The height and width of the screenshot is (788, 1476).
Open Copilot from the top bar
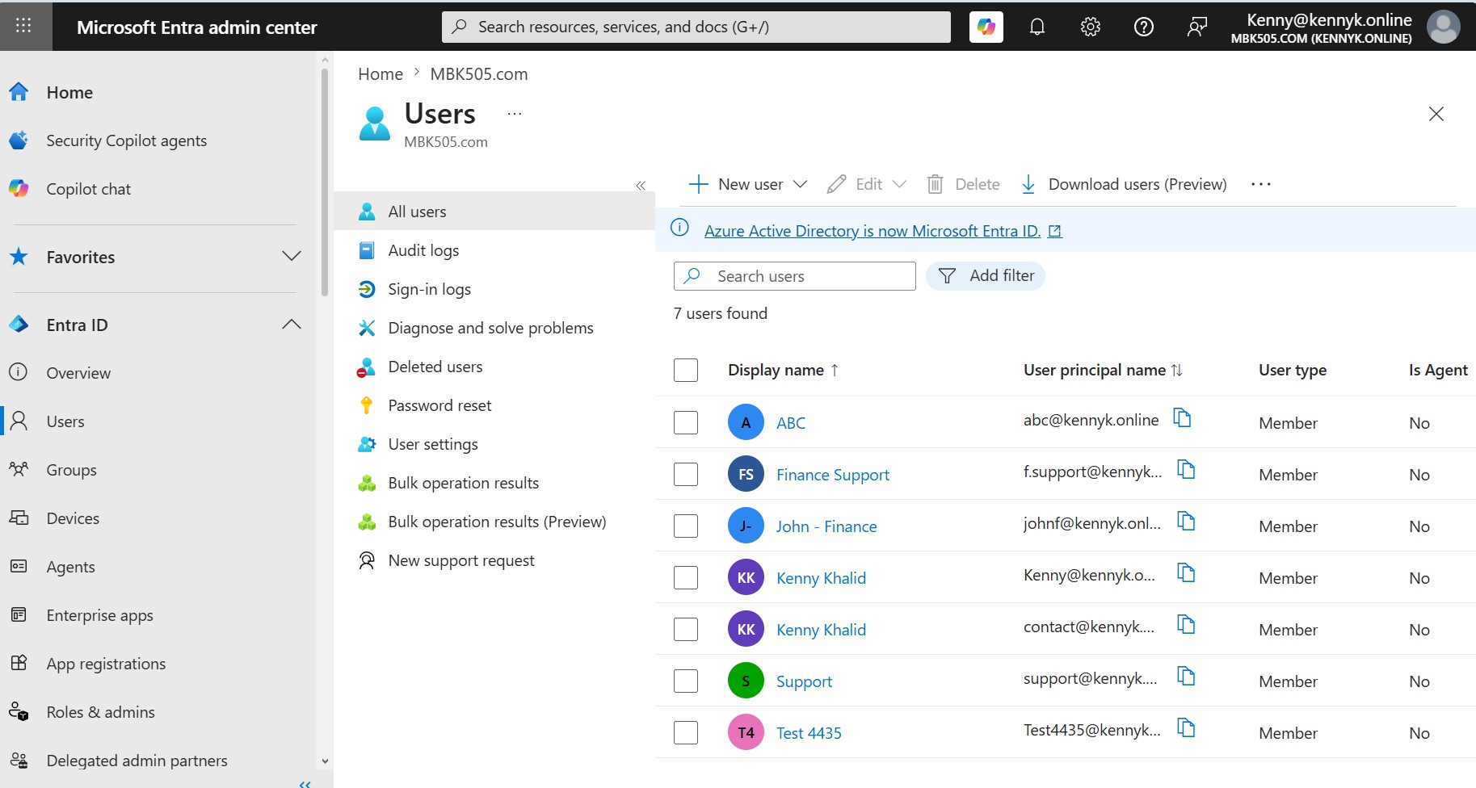coord(986,27)
